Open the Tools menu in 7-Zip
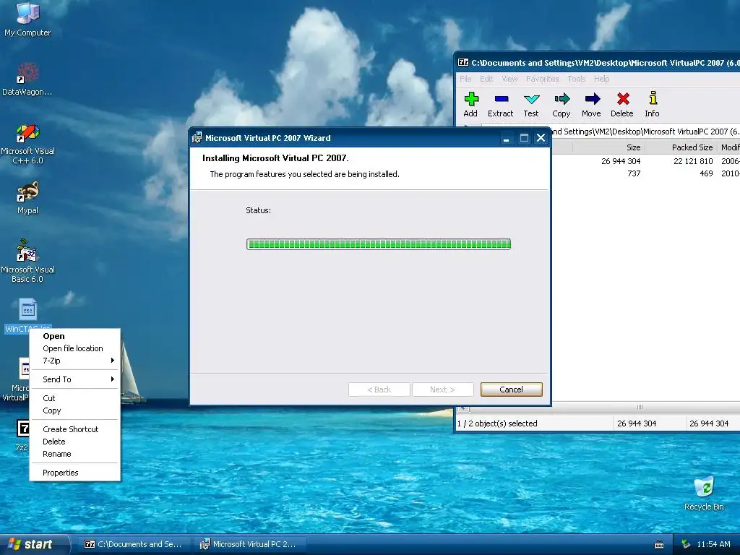 576,79
